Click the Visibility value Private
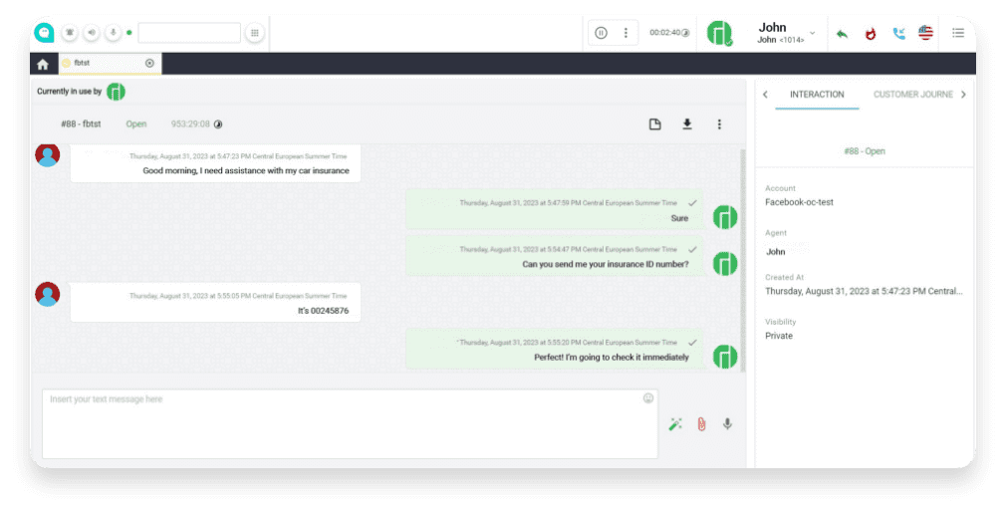Screen dimensions: 1006x512 point(779,336)
